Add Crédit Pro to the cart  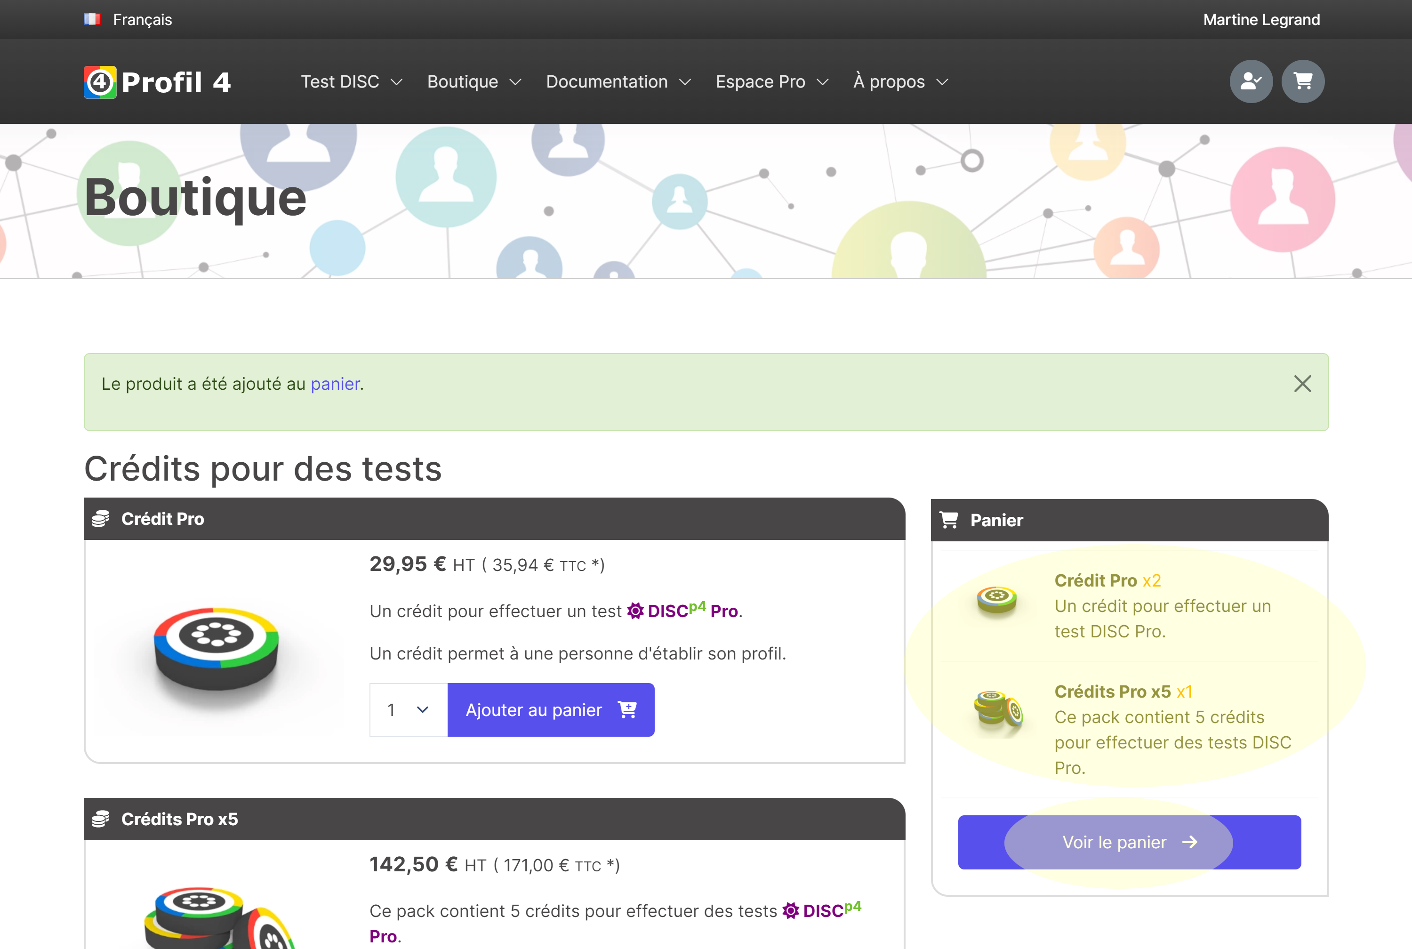pyautogui.click(x=551, y=709)
